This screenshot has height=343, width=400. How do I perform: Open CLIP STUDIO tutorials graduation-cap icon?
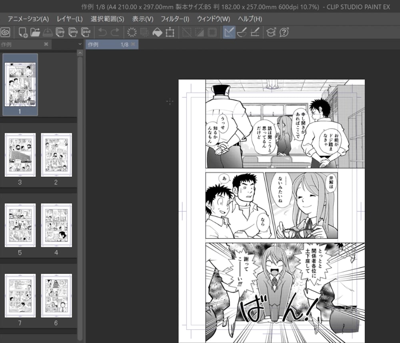coord(271,32)
